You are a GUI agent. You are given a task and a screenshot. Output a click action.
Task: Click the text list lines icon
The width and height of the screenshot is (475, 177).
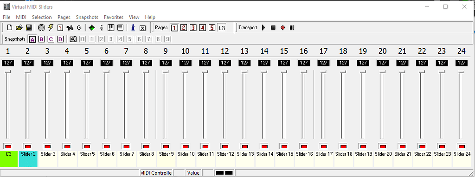click(120, 28)
